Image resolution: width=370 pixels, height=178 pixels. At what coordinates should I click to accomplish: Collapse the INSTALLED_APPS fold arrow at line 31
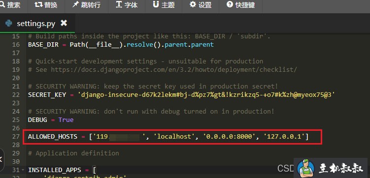(23, 170)
